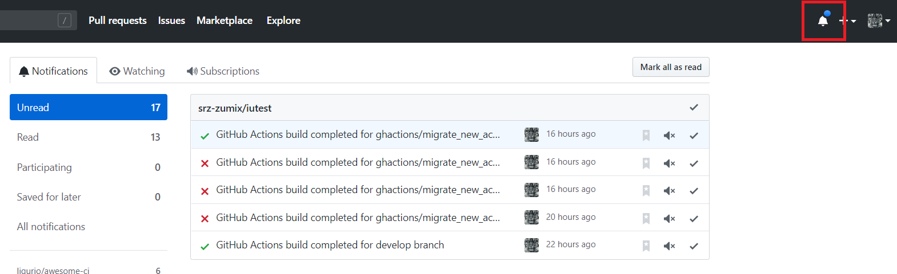Click red X status on 20-hours-ago notification
The image size is (897, 274).
pyautogui.click(x=205, y=219)
